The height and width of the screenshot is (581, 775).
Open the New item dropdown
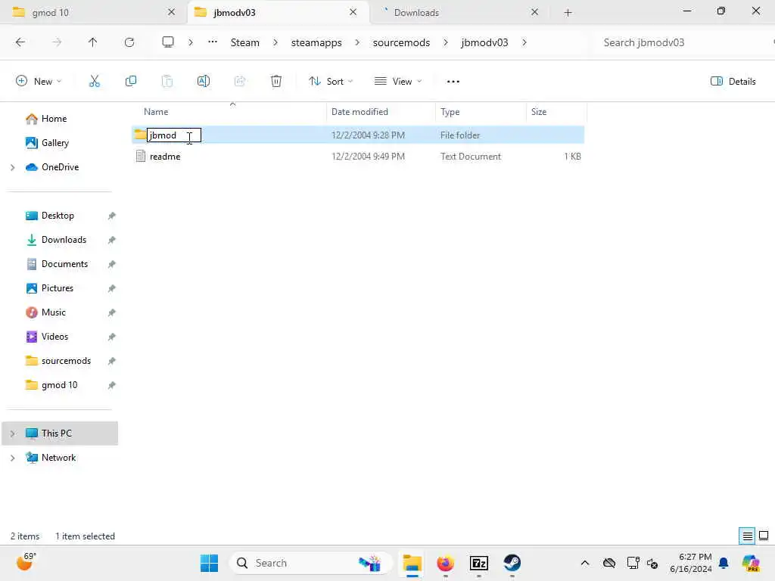click(x=39, y=82)
